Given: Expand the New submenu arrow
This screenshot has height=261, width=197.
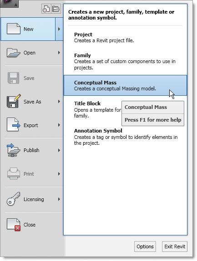Looking at the screenshot, I should point(59,29).
